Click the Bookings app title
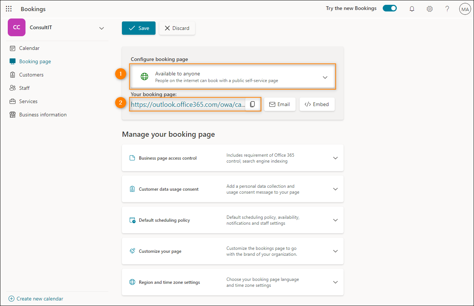 tap(33, 9)
